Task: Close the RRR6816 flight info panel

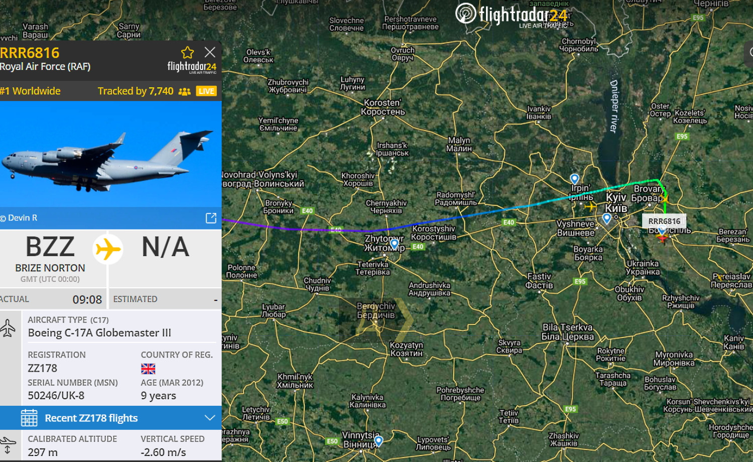Action: point(210,52)
